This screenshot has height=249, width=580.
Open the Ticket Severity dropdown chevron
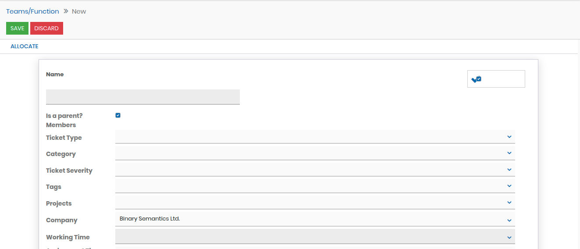(x=509, y=170)
